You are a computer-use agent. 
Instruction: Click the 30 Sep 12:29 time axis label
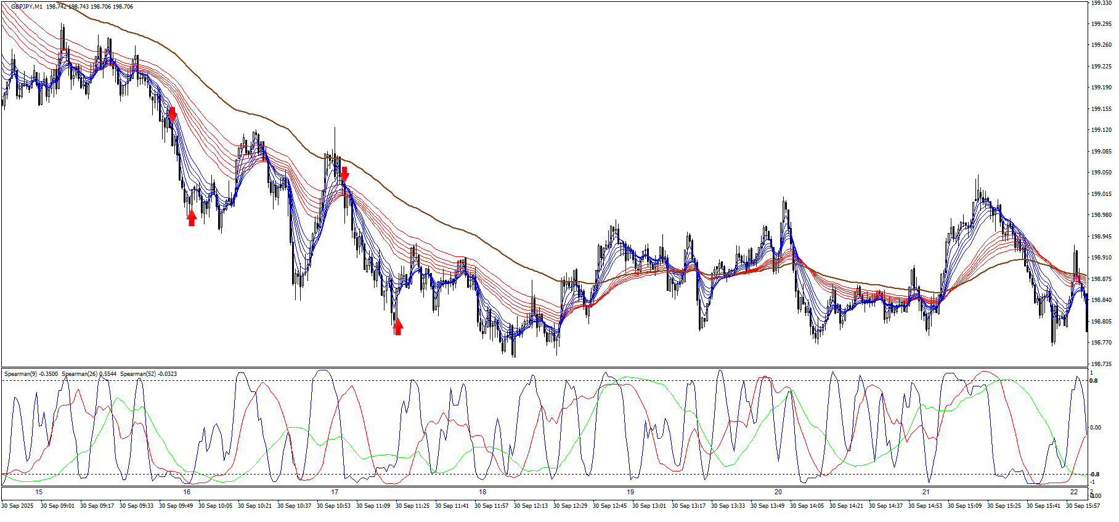(x=570, y=506)
